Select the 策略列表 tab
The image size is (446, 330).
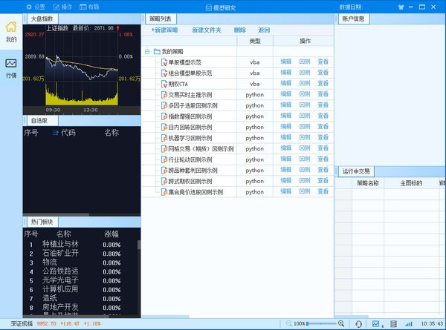pyautogui.click(x=161, y=19)
